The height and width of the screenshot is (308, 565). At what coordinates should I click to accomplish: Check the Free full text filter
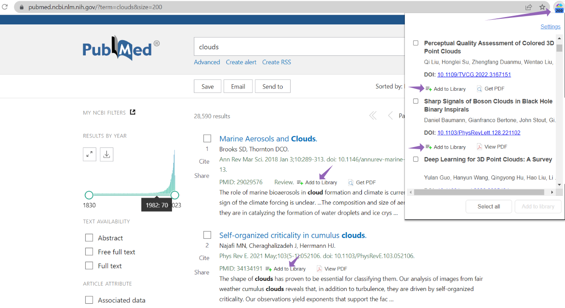click(x=89, y=252)
